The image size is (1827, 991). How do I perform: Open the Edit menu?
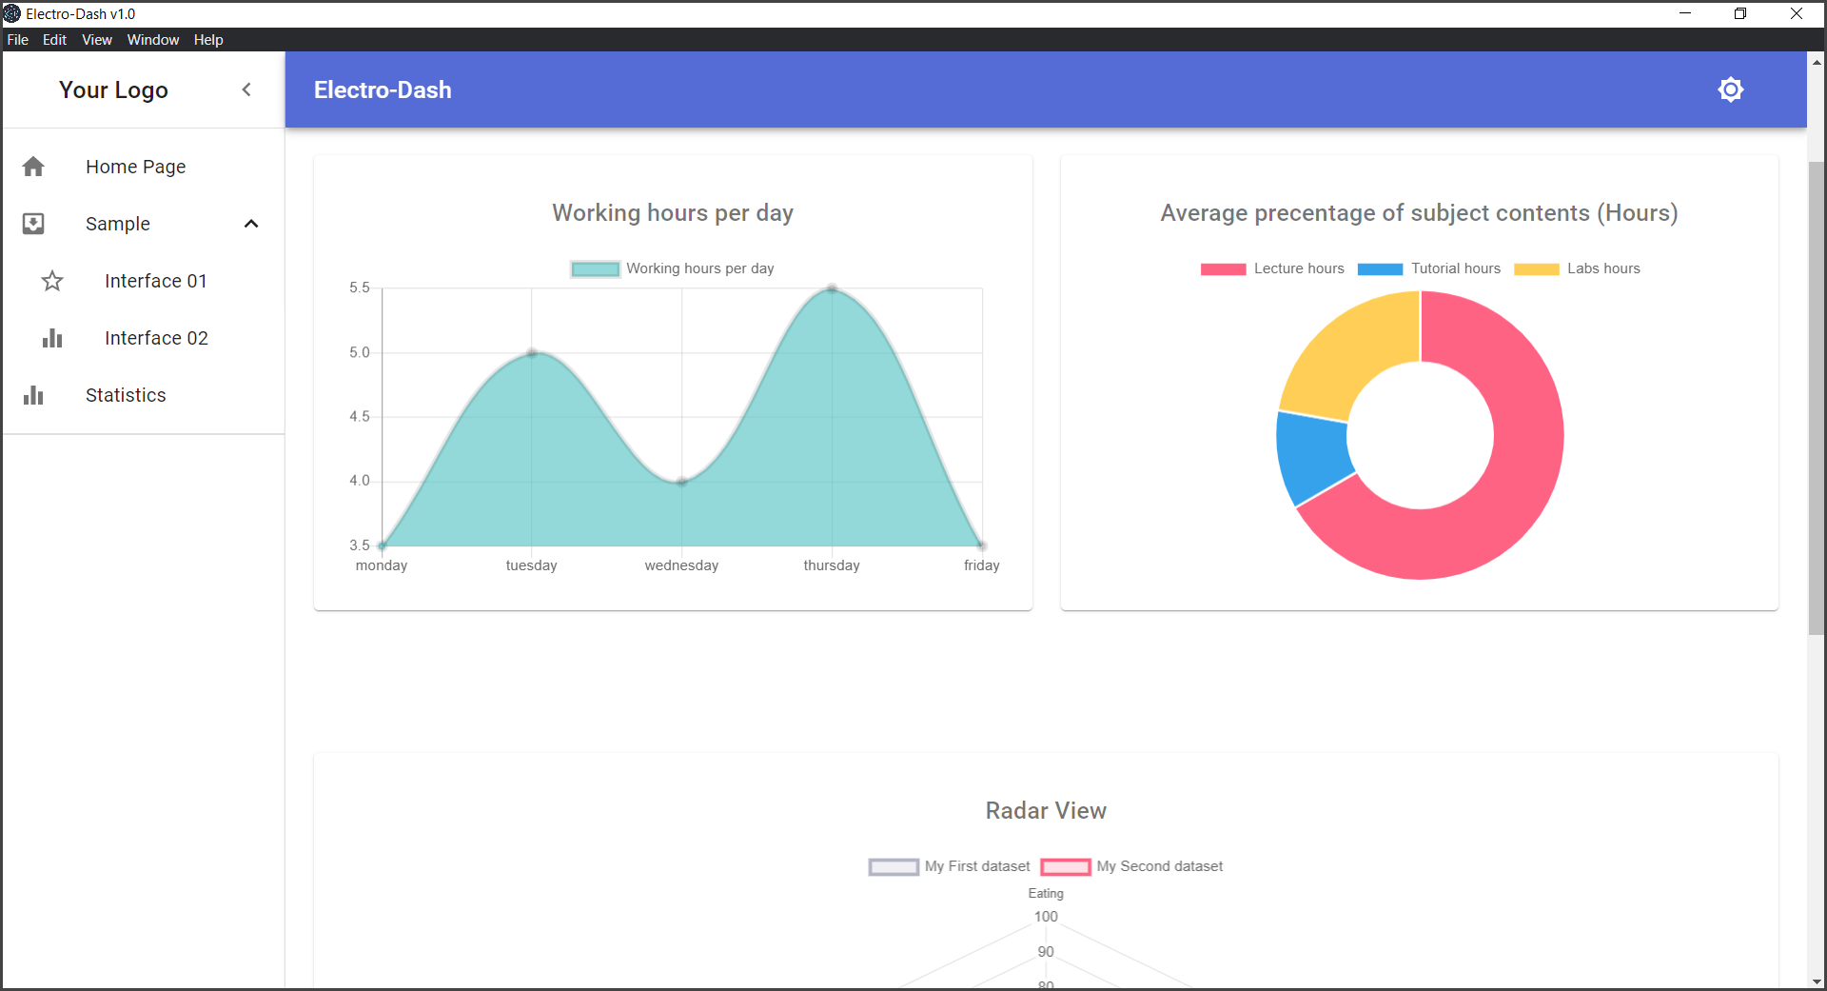pyautogui.click(x=54, y=40)
